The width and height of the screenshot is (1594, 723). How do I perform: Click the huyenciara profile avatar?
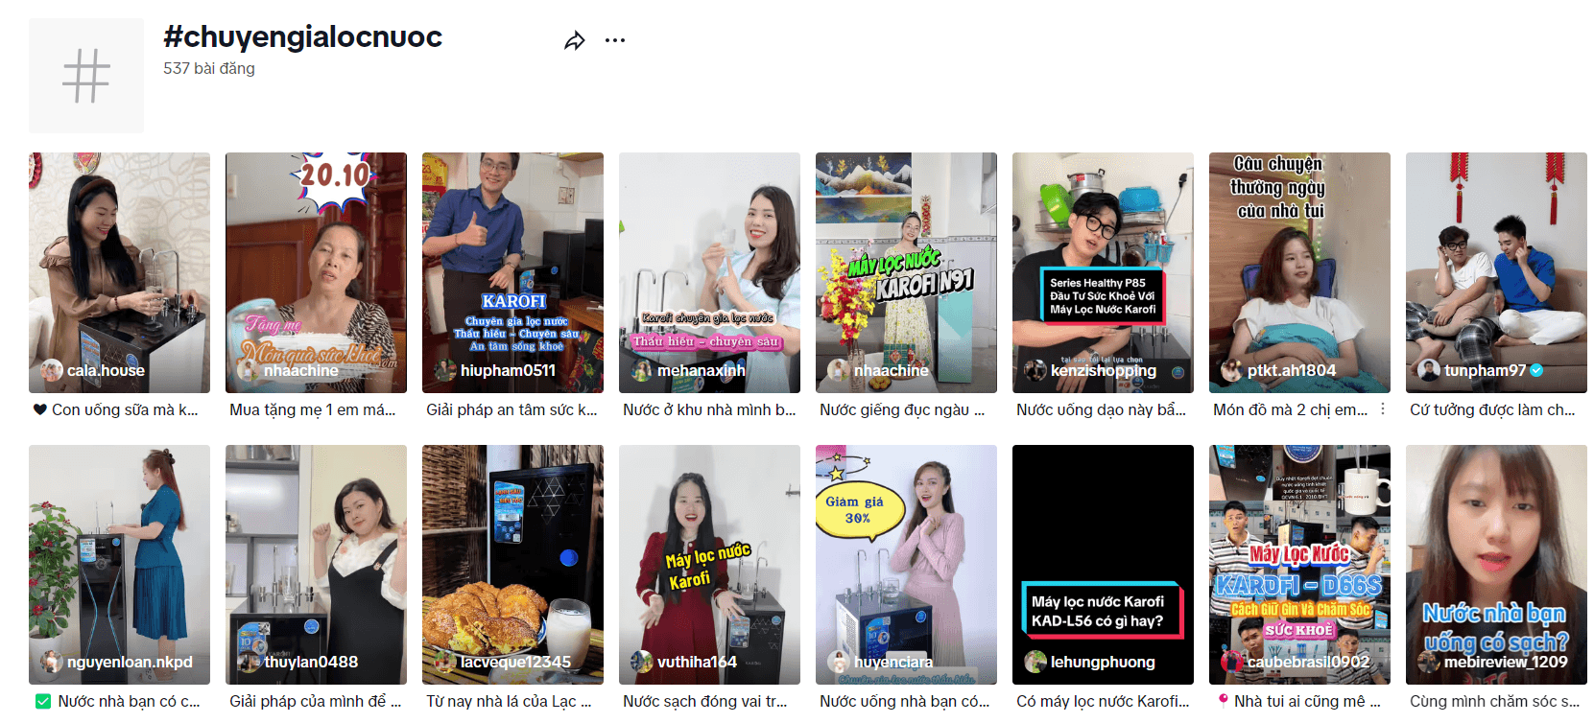839,662
